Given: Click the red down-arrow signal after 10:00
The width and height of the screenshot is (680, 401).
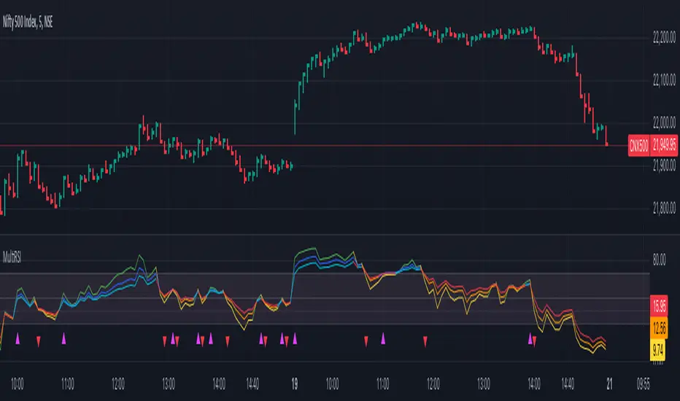Looking at the screenshot, I should [x=39, y=341].
